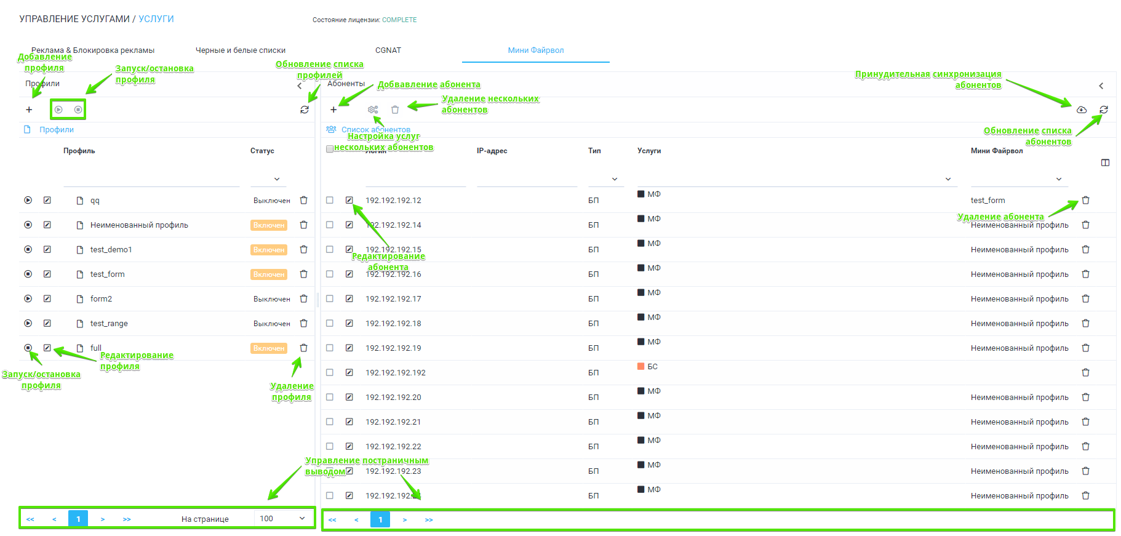Select the checkbox for subscriber 192.192.192.20
This screenshot has width=1121, height=536.
330,397
